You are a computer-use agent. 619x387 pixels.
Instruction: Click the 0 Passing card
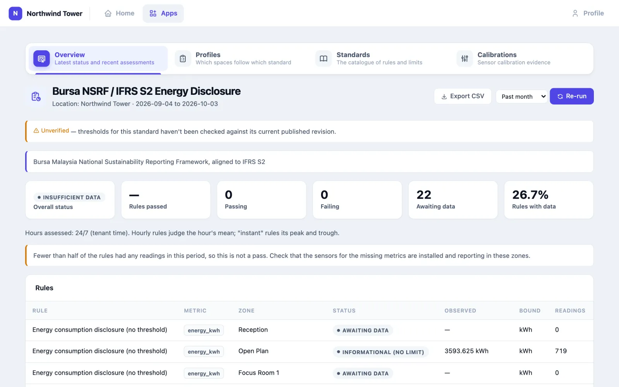(262, 200)
